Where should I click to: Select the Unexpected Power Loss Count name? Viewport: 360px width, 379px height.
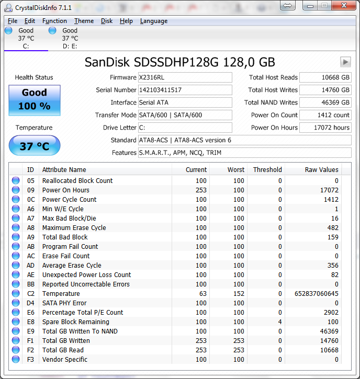(86, 275)
